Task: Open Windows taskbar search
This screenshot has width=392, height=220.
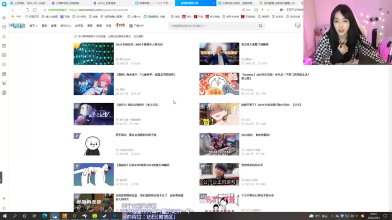Action: pyautogui.click(x=15, y=216)
